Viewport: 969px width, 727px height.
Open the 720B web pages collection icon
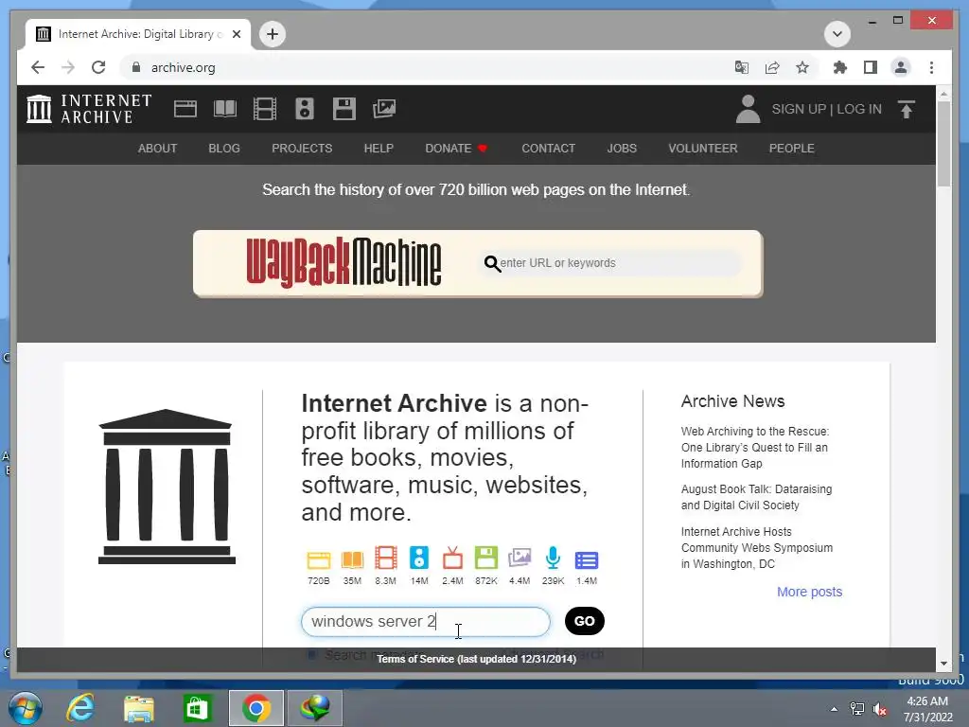319,559
